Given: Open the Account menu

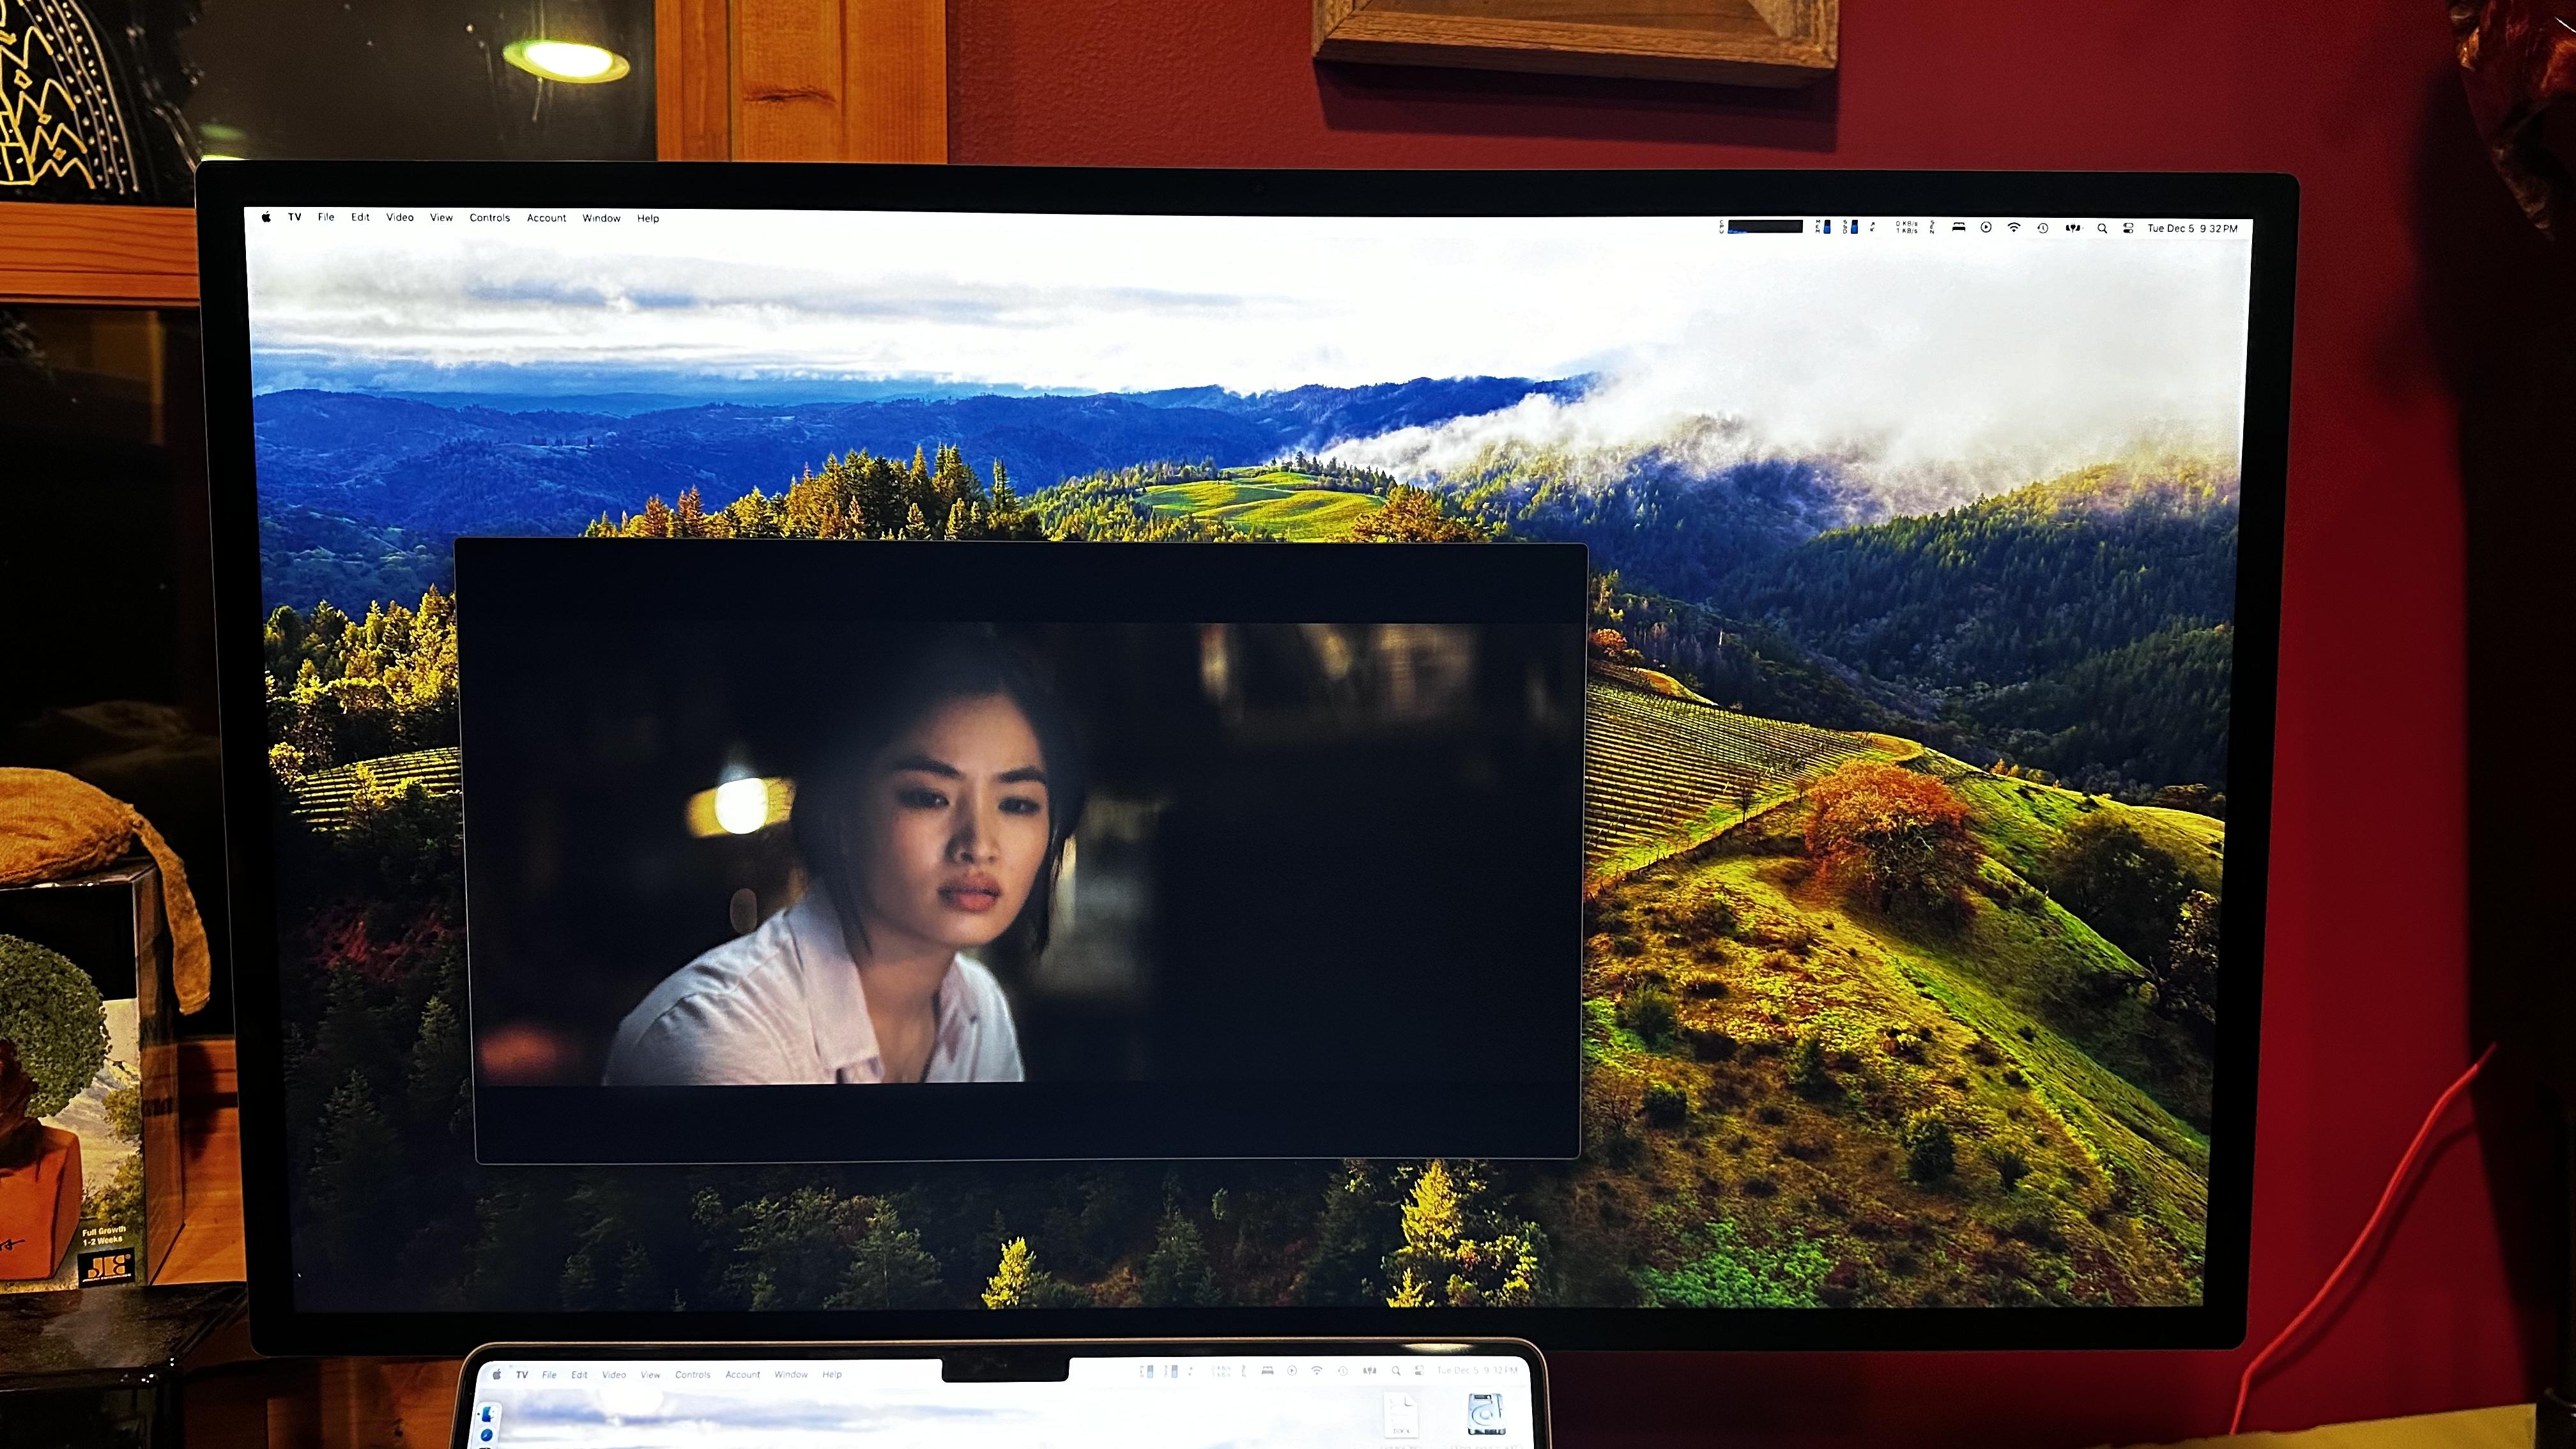Looking at the screenshot, I should point(546,218).
